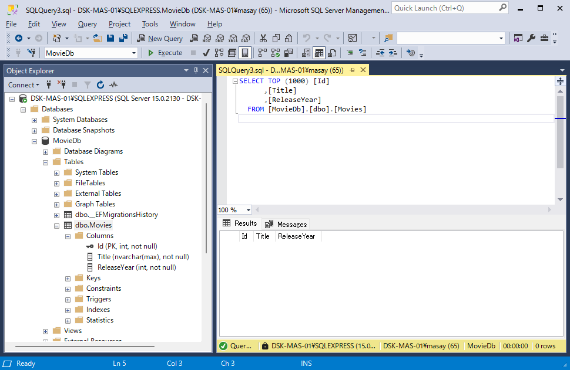Click the Change Connection icon
This screenshot has height=370, width=570.
[x=32, y=53]
